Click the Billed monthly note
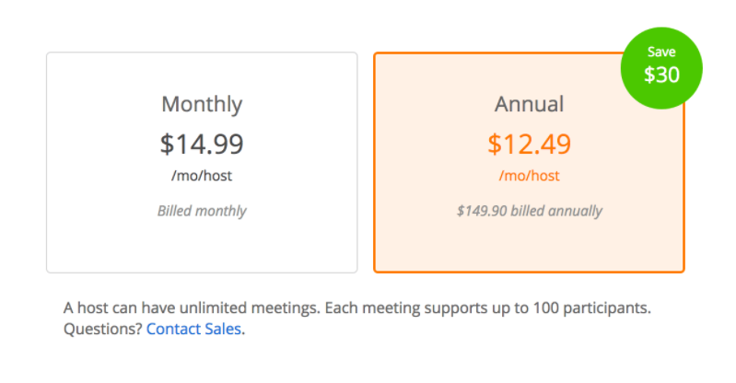 coord(202,211)
